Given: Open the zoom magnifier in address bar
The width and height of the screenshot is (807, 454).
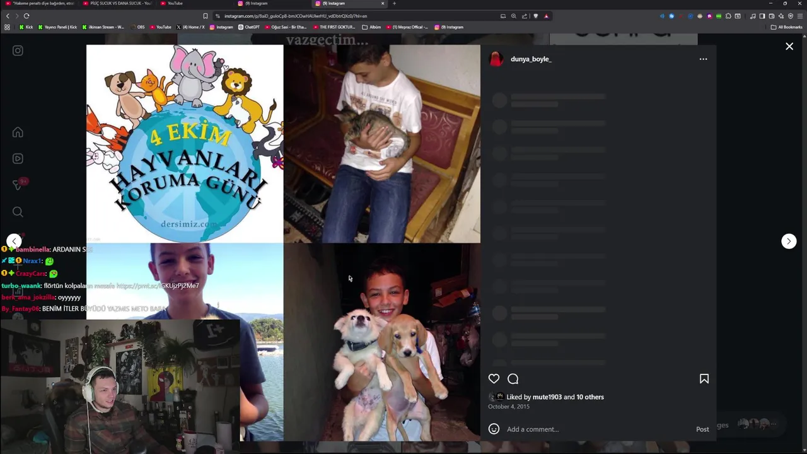Looking at the screenshot, I should [514, 16].
